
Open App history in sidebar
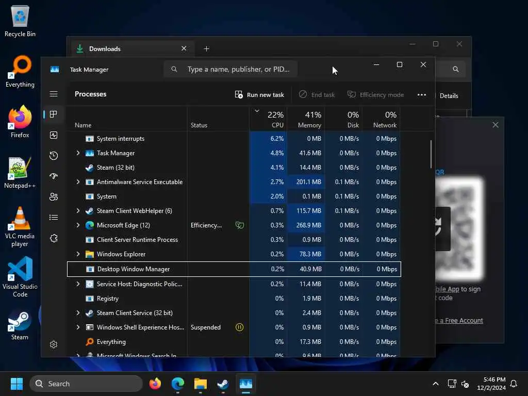pos(54,156)
